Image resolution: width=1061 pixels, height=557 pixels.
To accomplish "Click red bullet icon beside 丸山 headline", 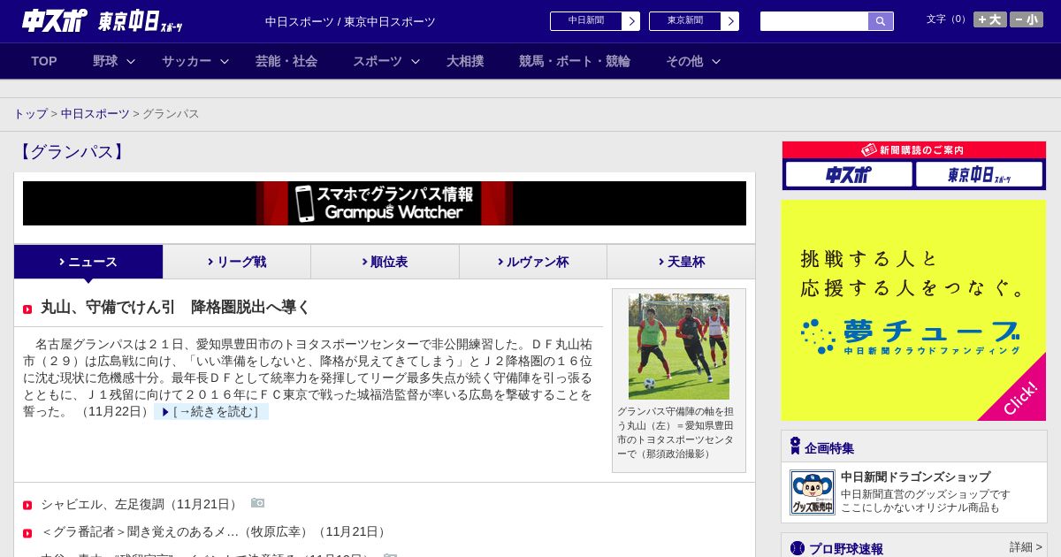I will tap(27, 309).
